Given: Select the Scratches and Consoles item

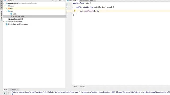Looking at the screenshot, I should (18, 24).
